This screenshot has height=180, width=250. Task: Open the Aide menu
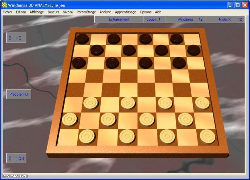(158, 12)
